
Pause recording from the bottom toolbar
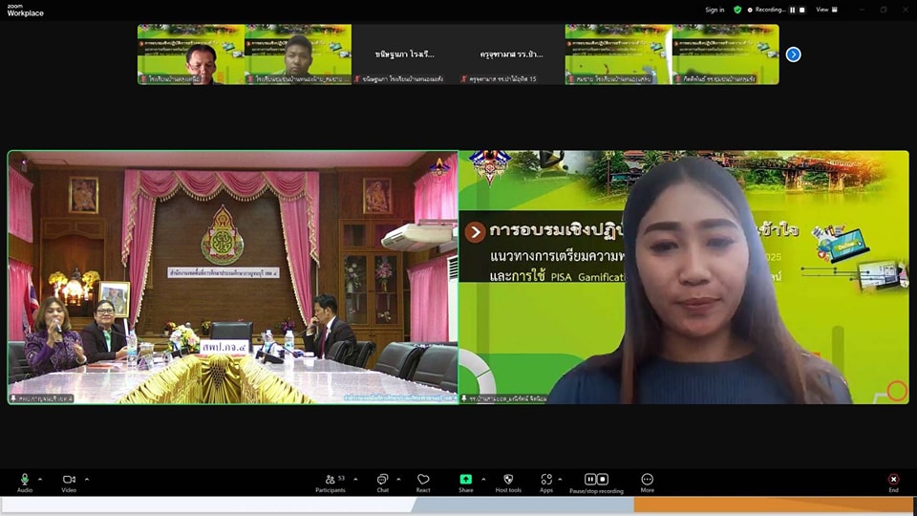coord(590,479)
